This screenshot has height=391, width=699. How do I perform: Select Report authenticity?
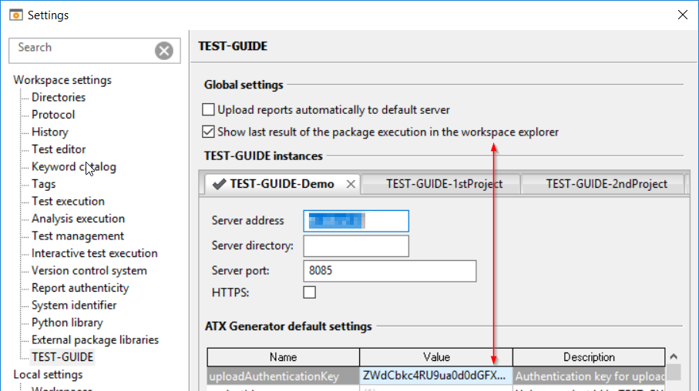pyautogui.click(x=80, y=288)
